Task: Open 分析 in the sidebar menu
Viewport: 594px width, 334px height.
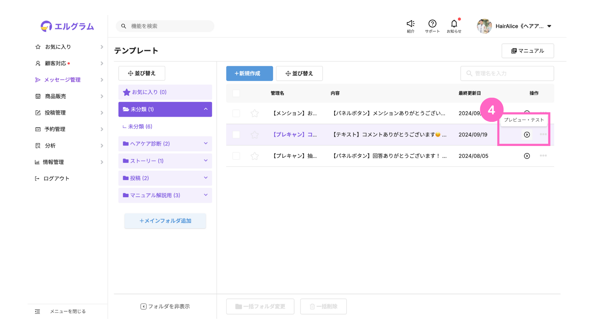Action: coord(50,145)
